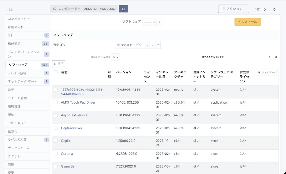Open the 端子 sidebar tab
Image resolution: width=286 pixels, height=174 pixels.
28,90
